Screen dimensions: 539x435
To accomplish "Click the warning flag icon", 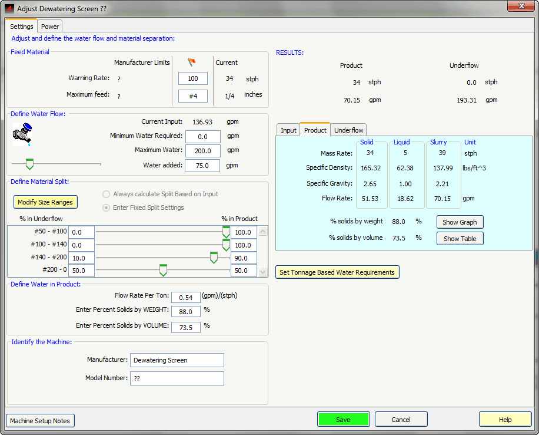I will pyautogui.click(x=191, y=62).
